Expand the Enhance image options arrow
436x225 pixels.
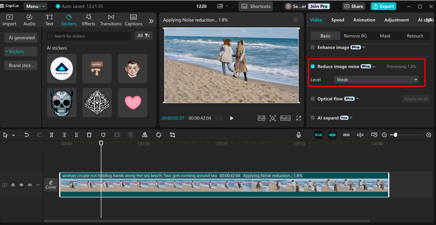pyautogui.click(x=364, y=47)
